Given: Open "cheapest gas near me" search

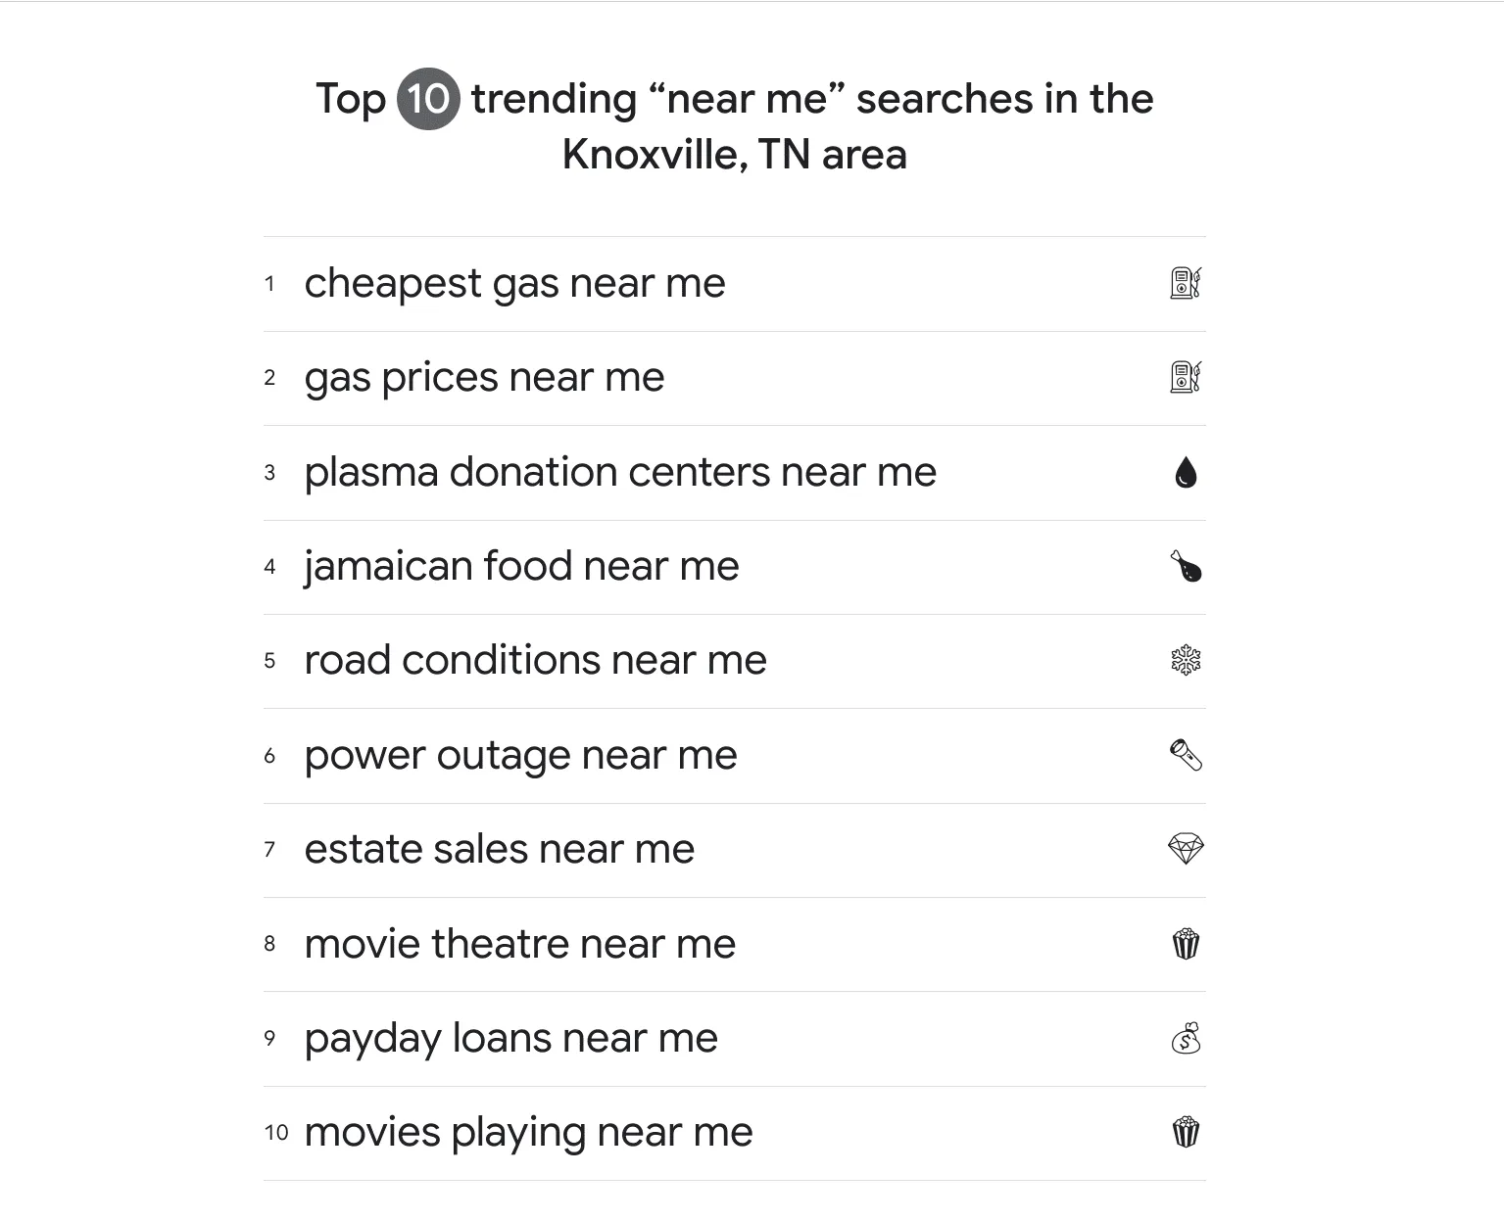Looking at the screenshot, I should [x=514, y=284].
